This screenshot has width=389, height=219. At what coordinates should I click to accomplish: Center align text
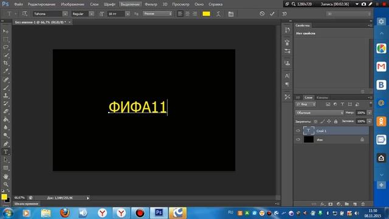[x=188, y=13]
